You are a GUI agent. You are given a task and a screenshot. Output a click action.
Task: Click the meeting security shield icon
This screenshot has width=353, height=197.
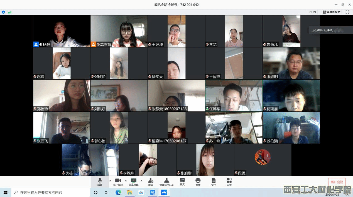click(3, 12)
